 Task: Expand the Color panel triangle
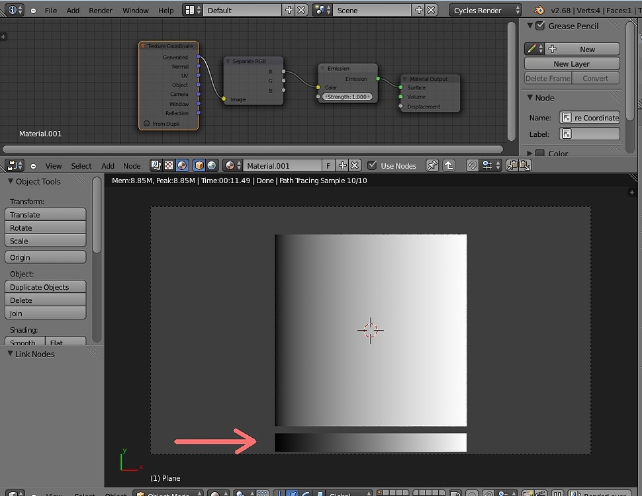tap(529, 153)
